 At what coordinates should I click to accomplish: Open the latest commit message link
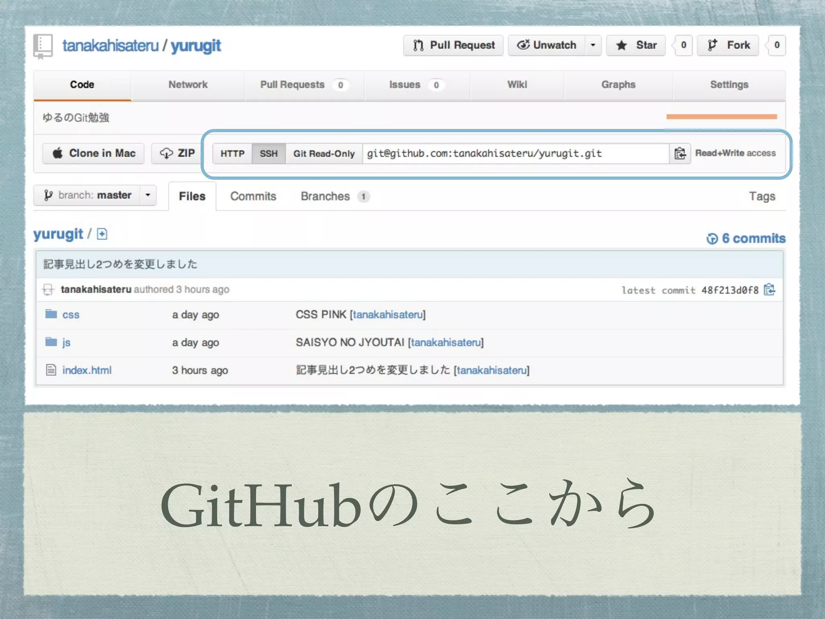(x=120, y=264)
